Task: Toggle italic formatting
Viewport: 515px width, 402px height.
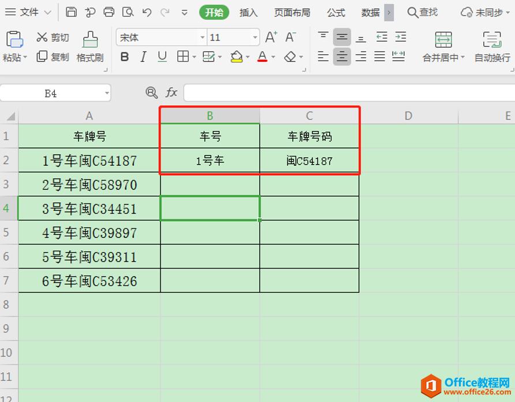Action: [x=143, y=57]
